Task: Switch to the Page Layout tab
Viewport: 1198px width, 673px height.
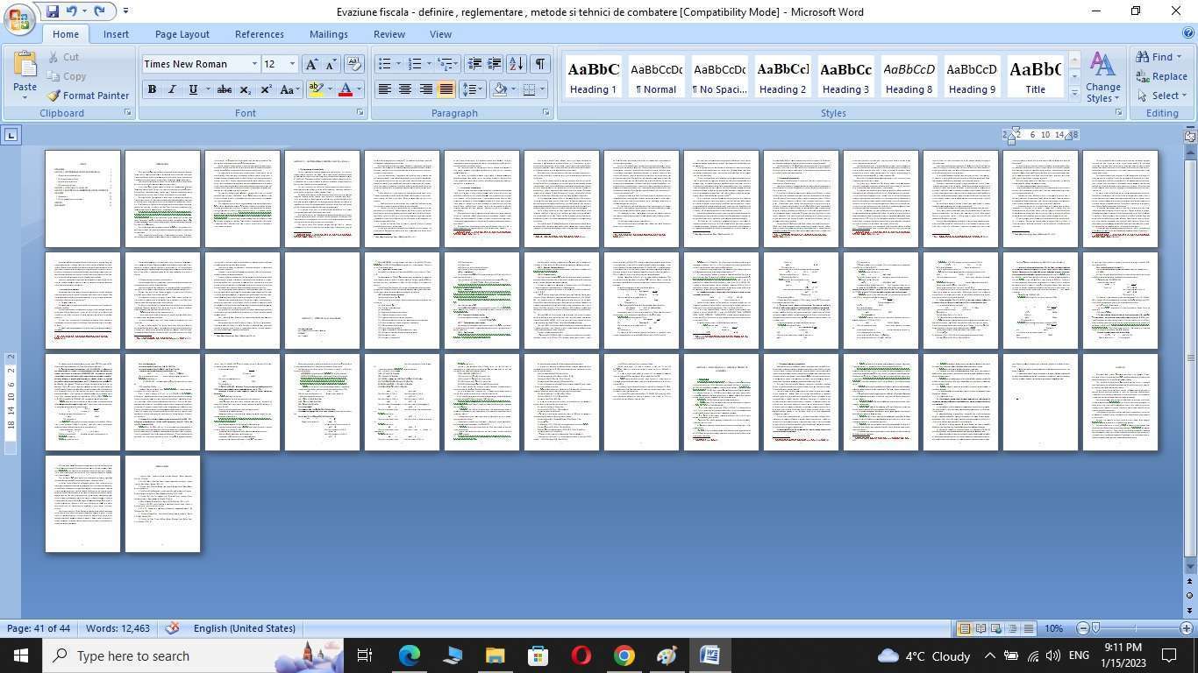Action: tap(182, 34)
